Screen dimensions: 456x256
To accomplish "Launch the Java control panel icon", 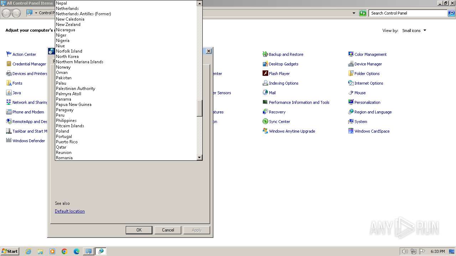I will (x=9, y=93).
